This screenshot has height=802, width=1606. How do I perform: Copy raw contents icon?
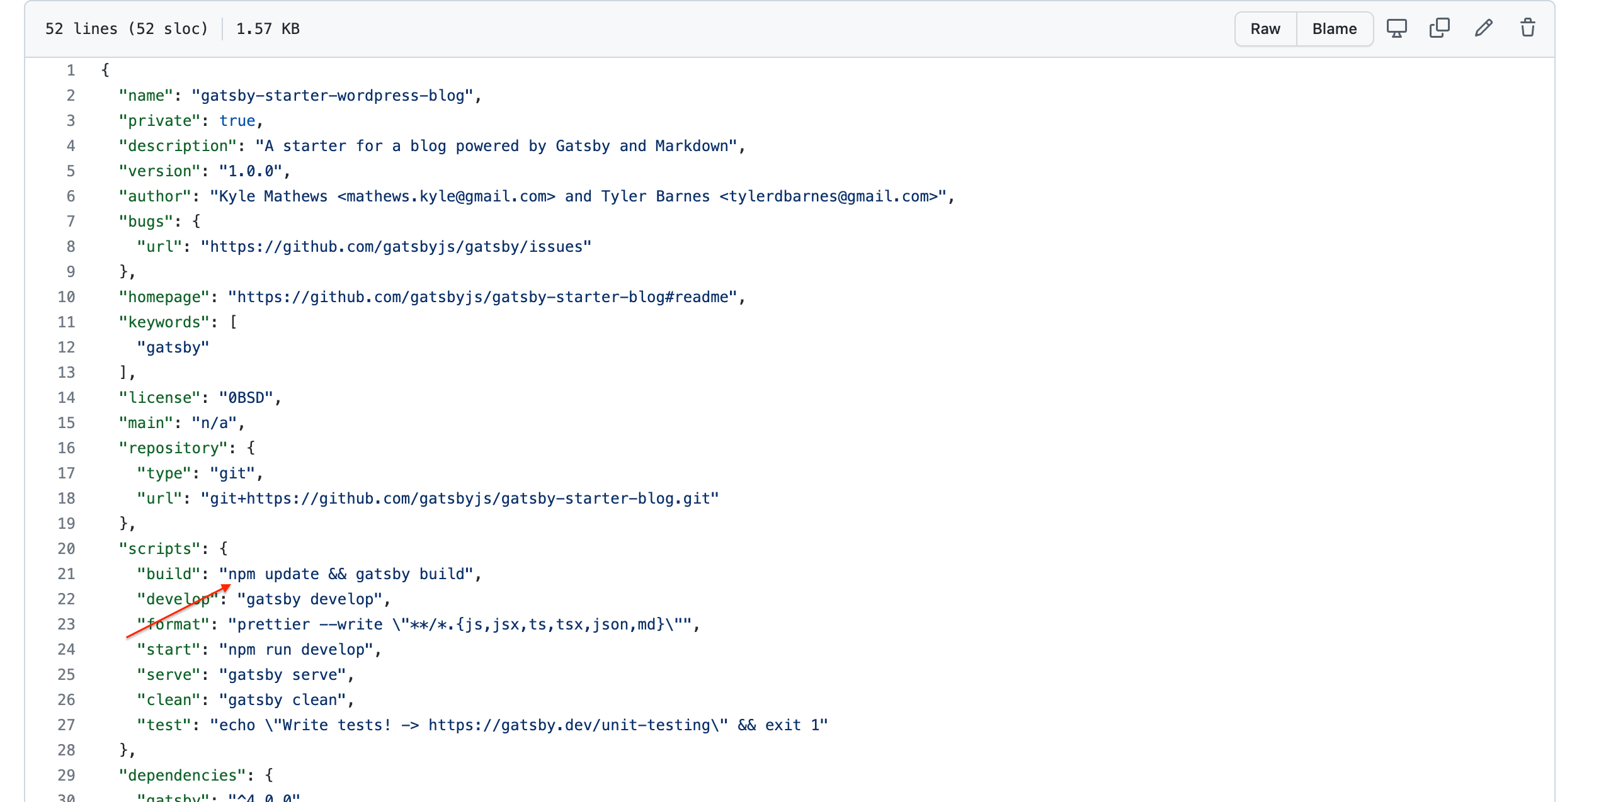(1440, 28)
